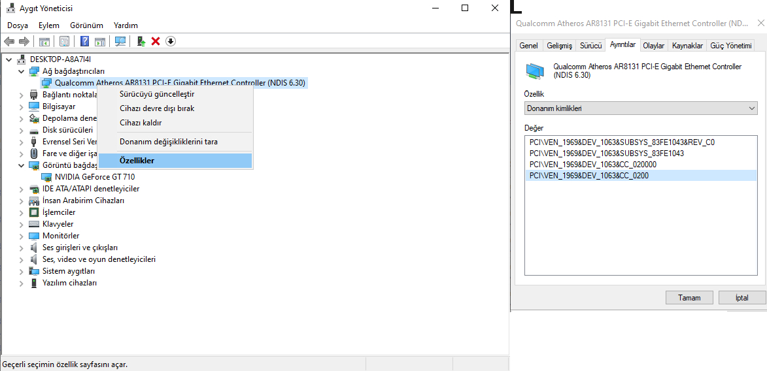767x371 pixels.
Task: Expand the Sistem aygıtları arrow
Action: 21,271
